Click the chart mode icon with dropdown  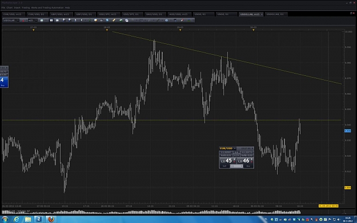point(81,20)
